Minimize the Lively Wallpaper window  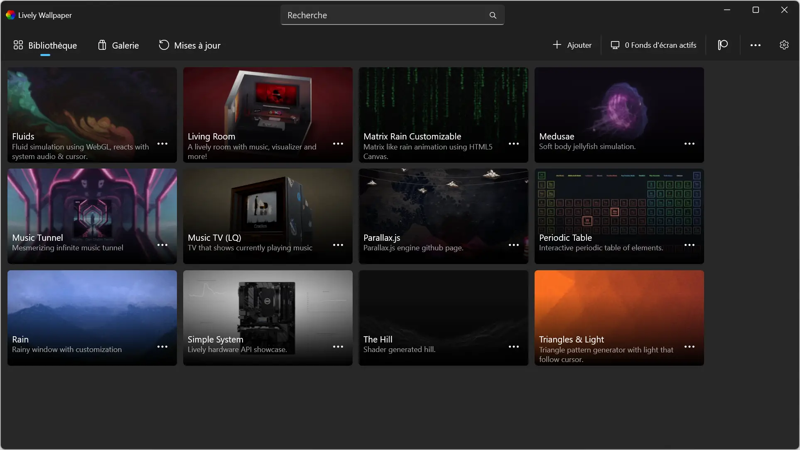tap(727, 10)
